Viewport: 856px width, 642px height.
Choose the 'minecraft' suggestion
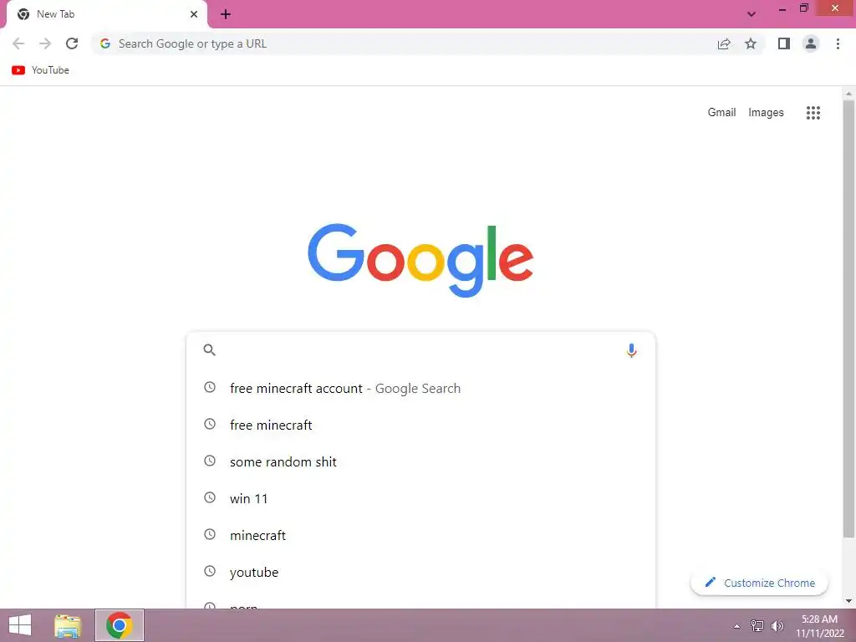click(420, 535)
